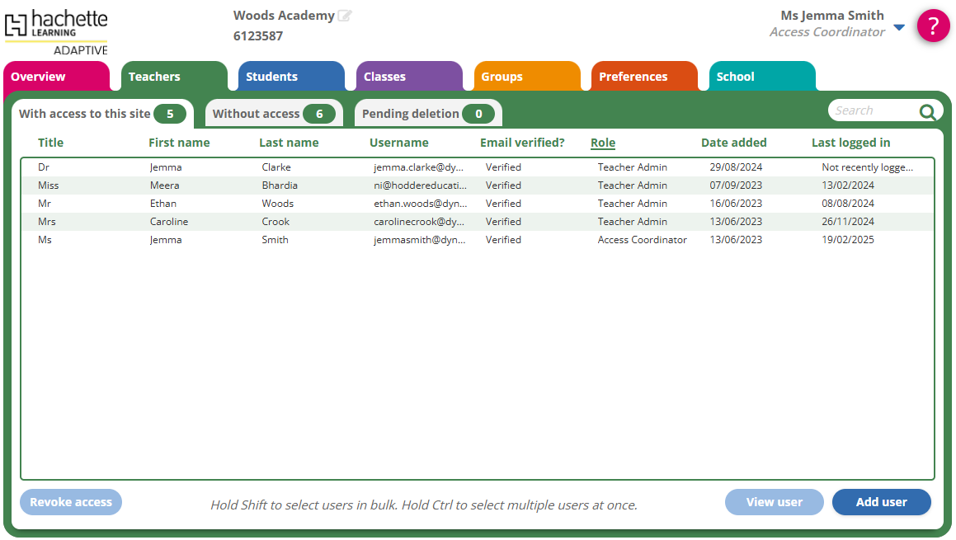
Task: Click the edit pencil icon beside Woods Academy
Action: pyautogui.click(x=345, y=16)
